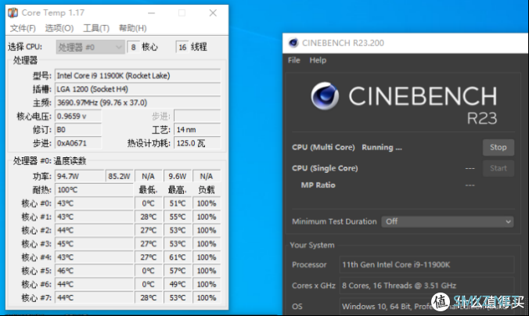Click the power reading 94.7W
The height and width of the screenshot is (316, 529).
tap(80, 176)
